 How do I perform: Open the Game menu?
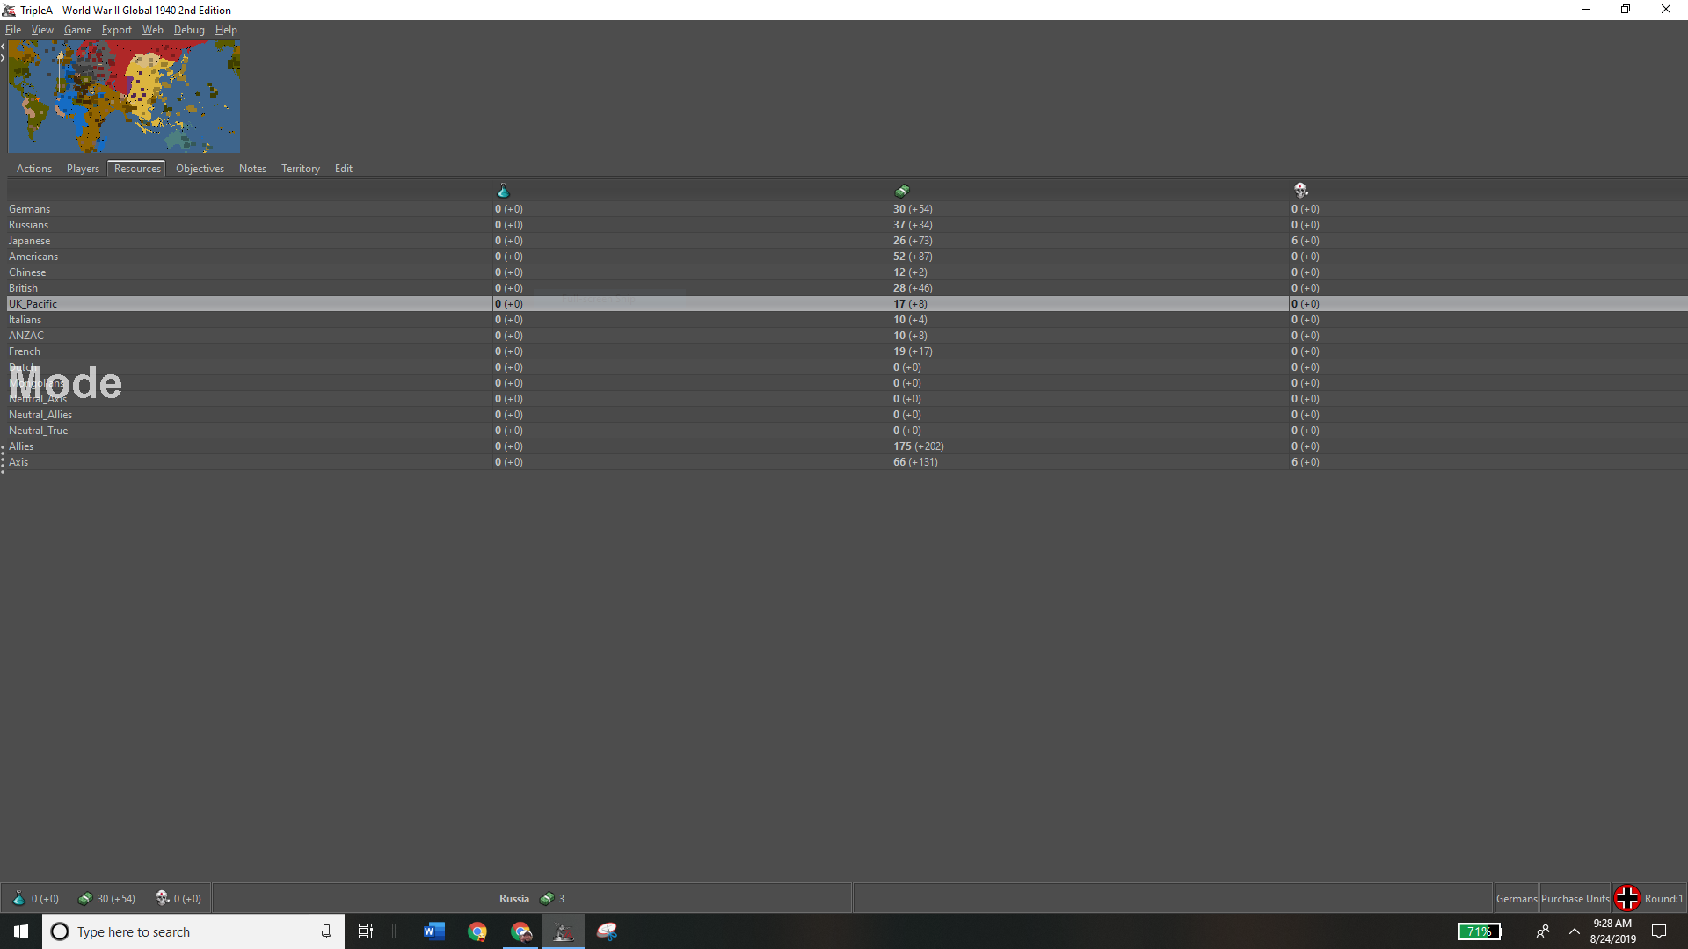76,29
